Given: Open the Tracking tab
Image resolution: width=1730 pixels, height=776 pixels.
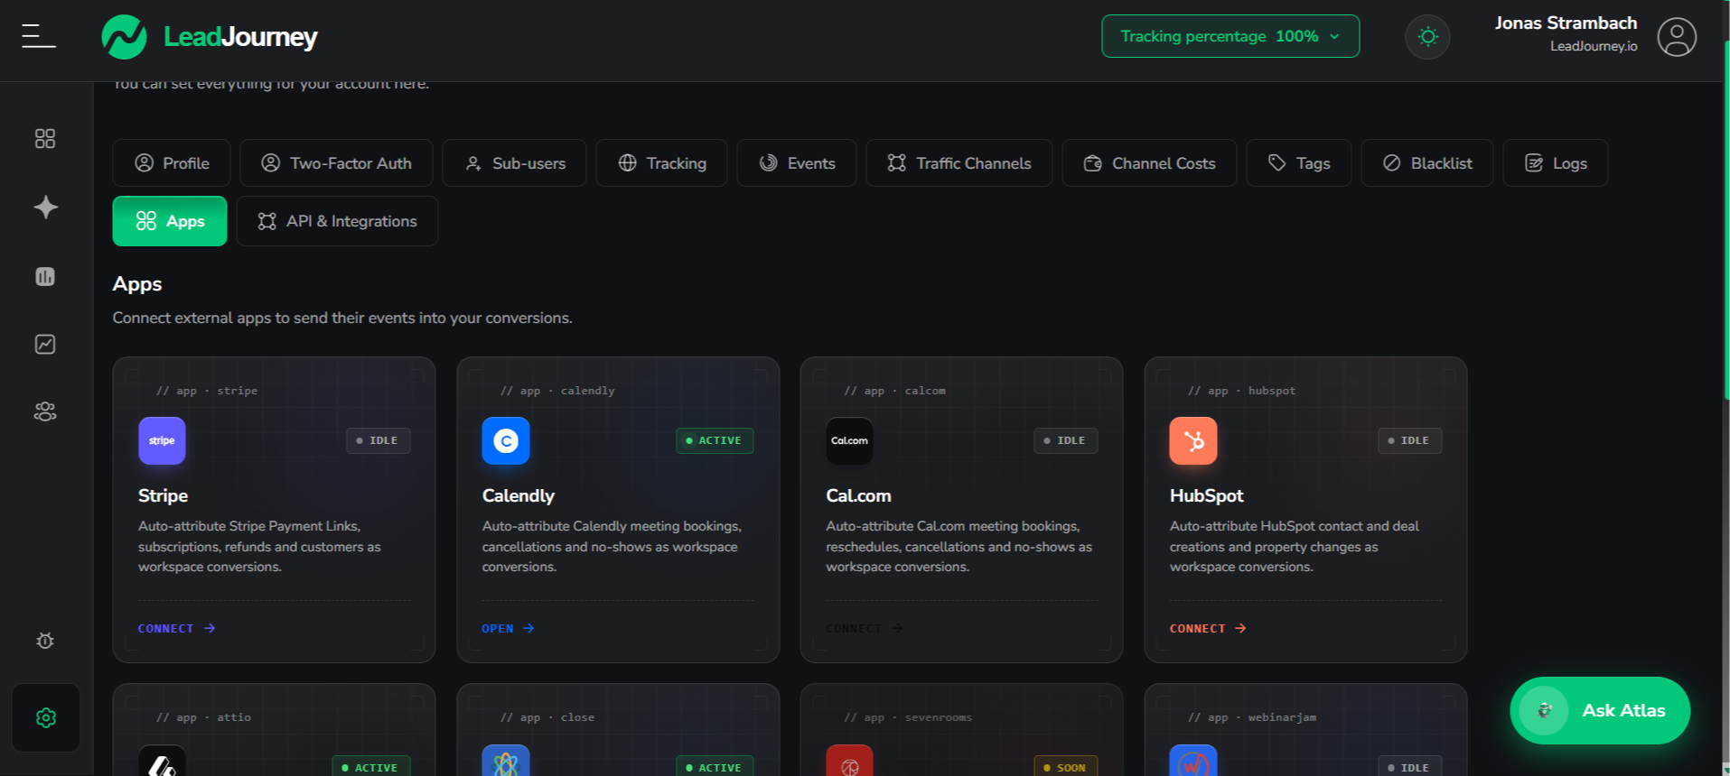Looking at the screenshot, I should [x=661, y=163].
